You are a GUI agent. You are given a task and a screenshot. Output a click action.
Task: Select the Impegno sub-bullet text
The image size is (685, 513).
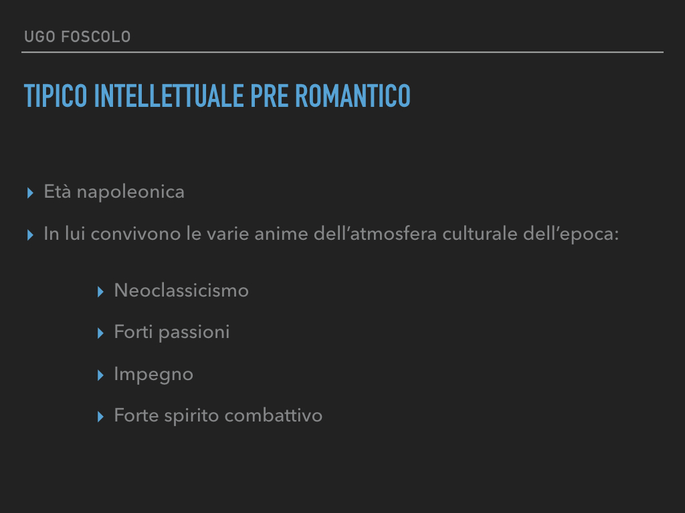tap(153, 374)
